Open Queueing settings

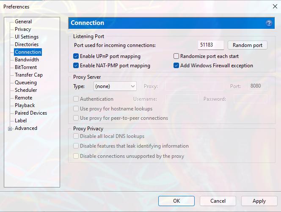[x=26, y=83]
